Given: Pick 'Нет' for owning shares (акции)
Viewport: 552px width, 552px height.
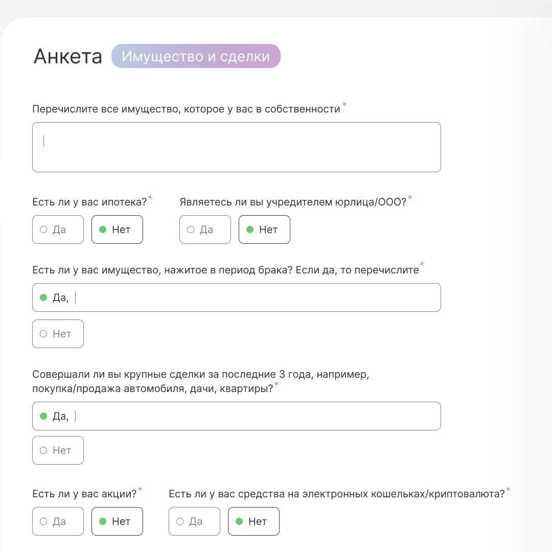Looking at the screenshot, I should click(x=117, y=521).
